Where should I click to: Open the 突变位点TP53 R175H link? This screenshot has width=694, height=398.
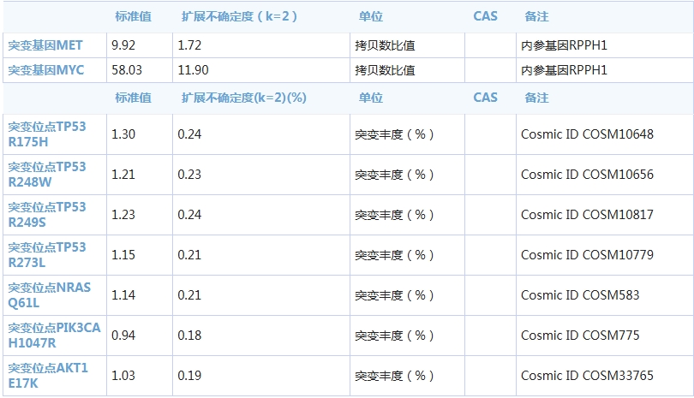[x=47, y=134]
